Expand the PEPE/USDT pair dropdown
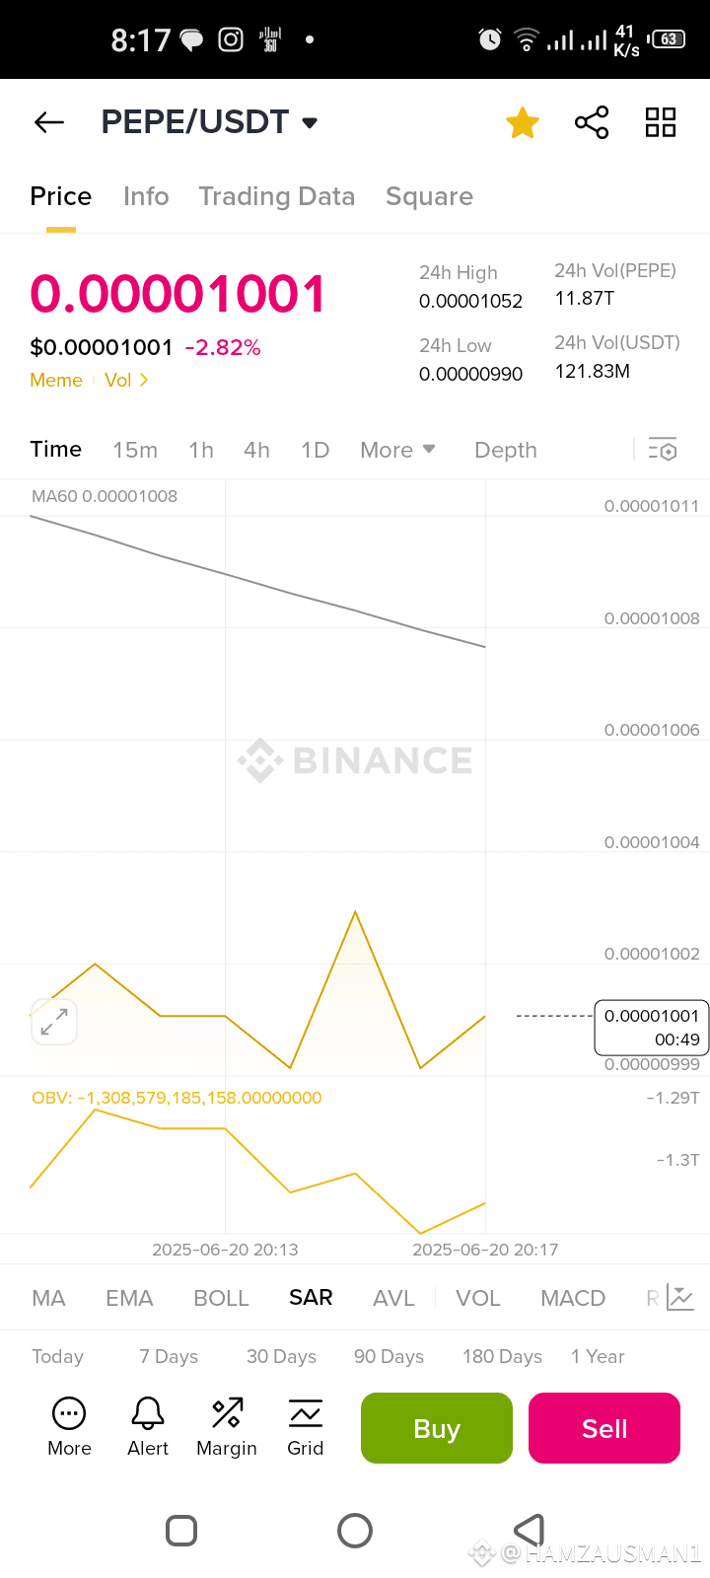 (310, 123)
